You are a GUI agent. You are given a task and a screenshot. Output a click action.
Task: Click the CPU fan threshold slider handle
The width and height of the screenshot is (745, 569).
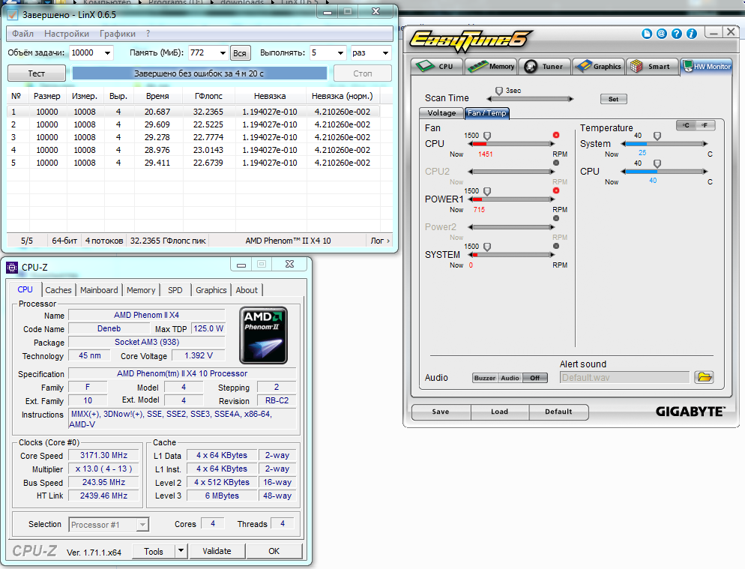click(x=487, y=136)
